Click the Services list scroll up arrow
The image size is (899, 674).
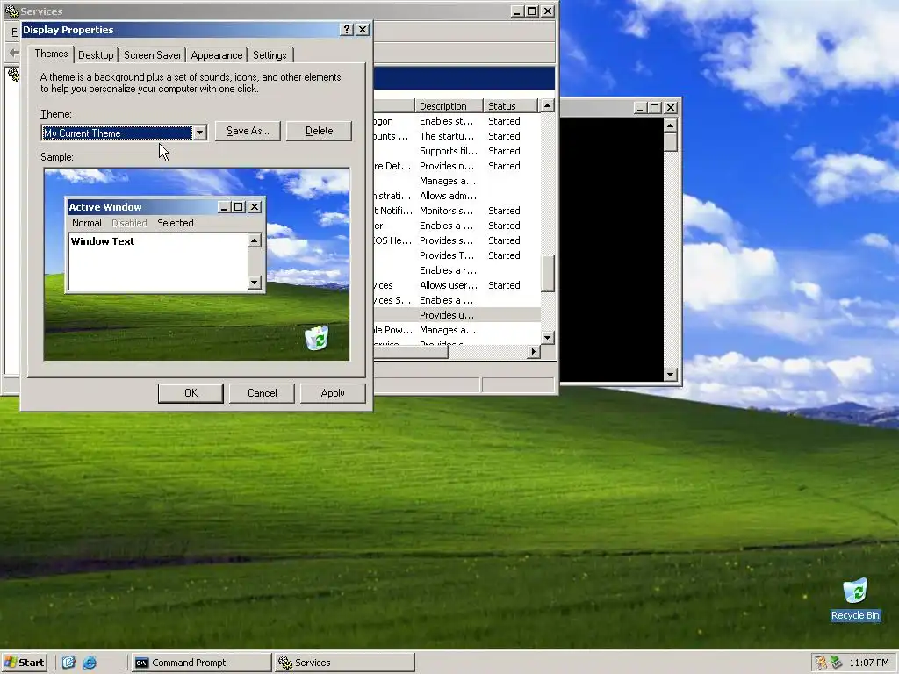548,105
